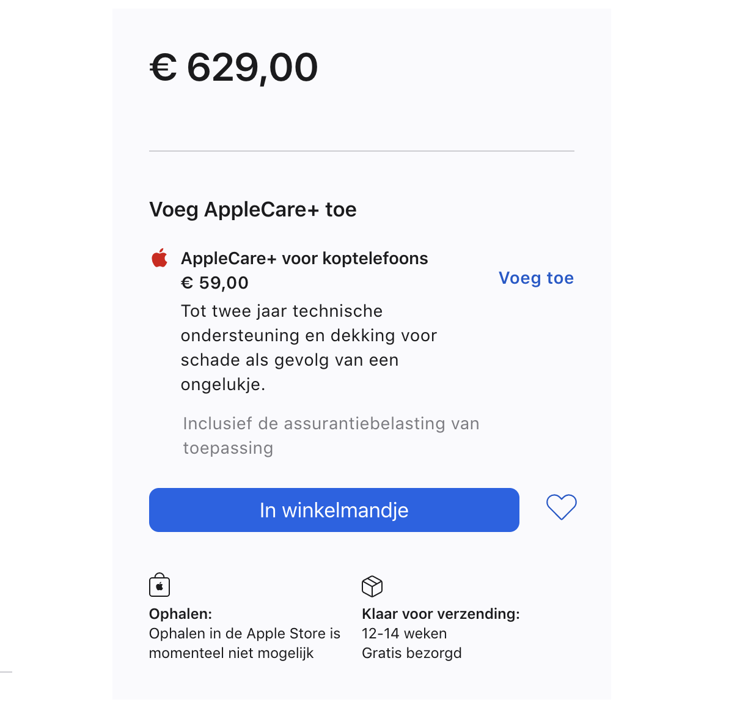This screenshot has width=748, height=702.
Task: Click the Voeg AppleCare+ toe heading
Action: click(252, 210)
